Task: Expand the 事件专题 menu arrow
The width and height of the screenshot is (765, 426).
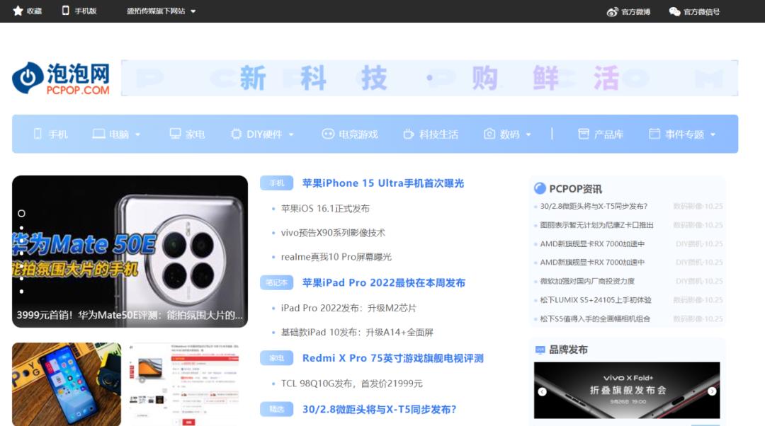Action: [x=713, y=134]
